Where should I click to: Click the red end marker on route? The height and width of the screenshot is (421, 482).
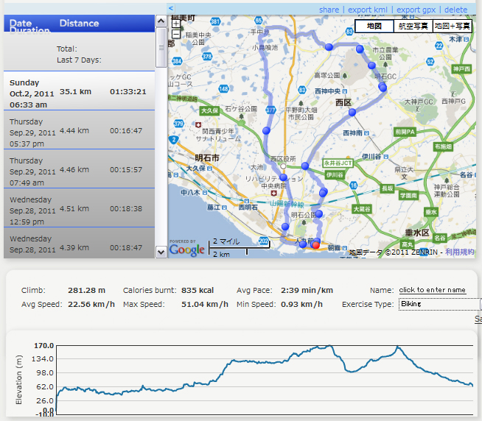(316, 247)
